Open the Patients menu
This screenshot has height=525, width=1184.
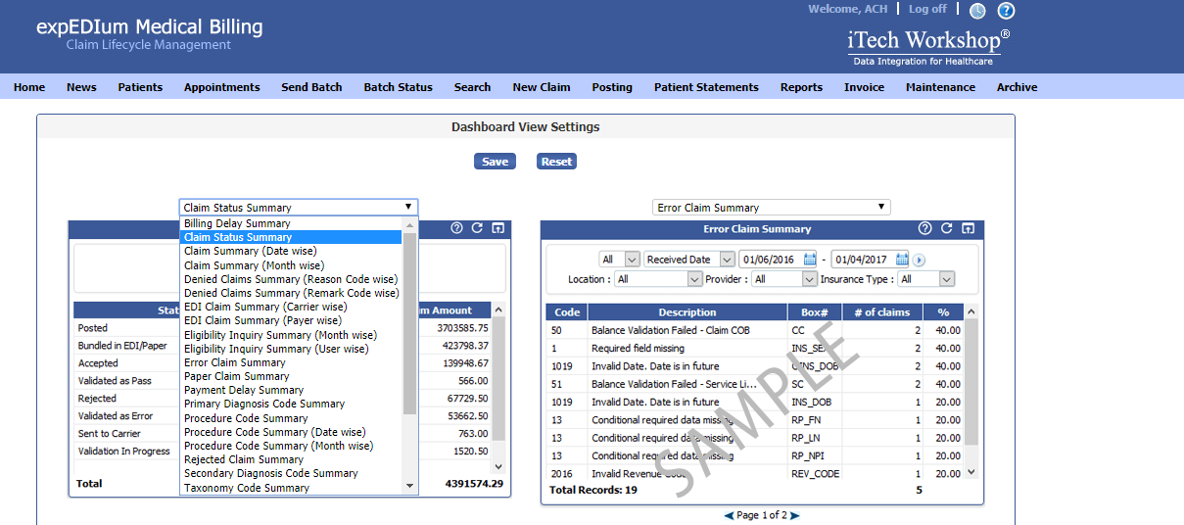pyautogui.click(x=140, y=87)
